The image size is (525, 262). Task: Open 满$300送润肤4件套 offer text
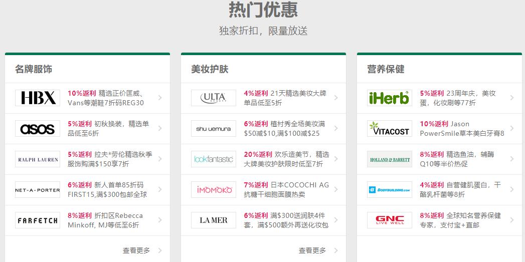click(x=286, y=220)
